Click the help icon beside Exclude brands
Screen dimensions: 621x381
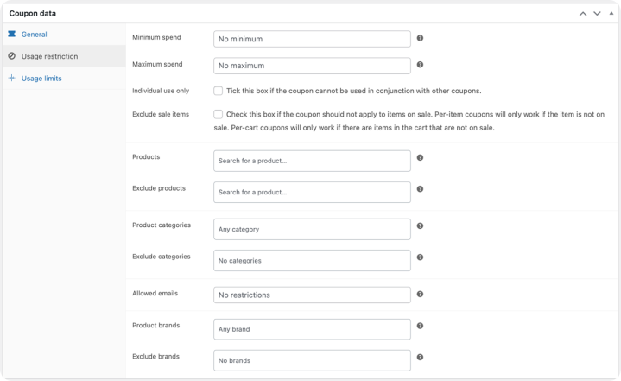point(420,357)
